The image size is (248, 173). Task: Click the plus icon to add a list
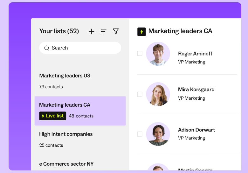point(92,31)
